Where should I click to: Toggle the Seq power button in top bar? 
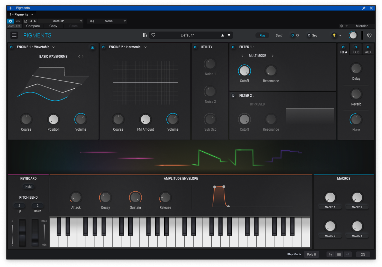(309, 35)
